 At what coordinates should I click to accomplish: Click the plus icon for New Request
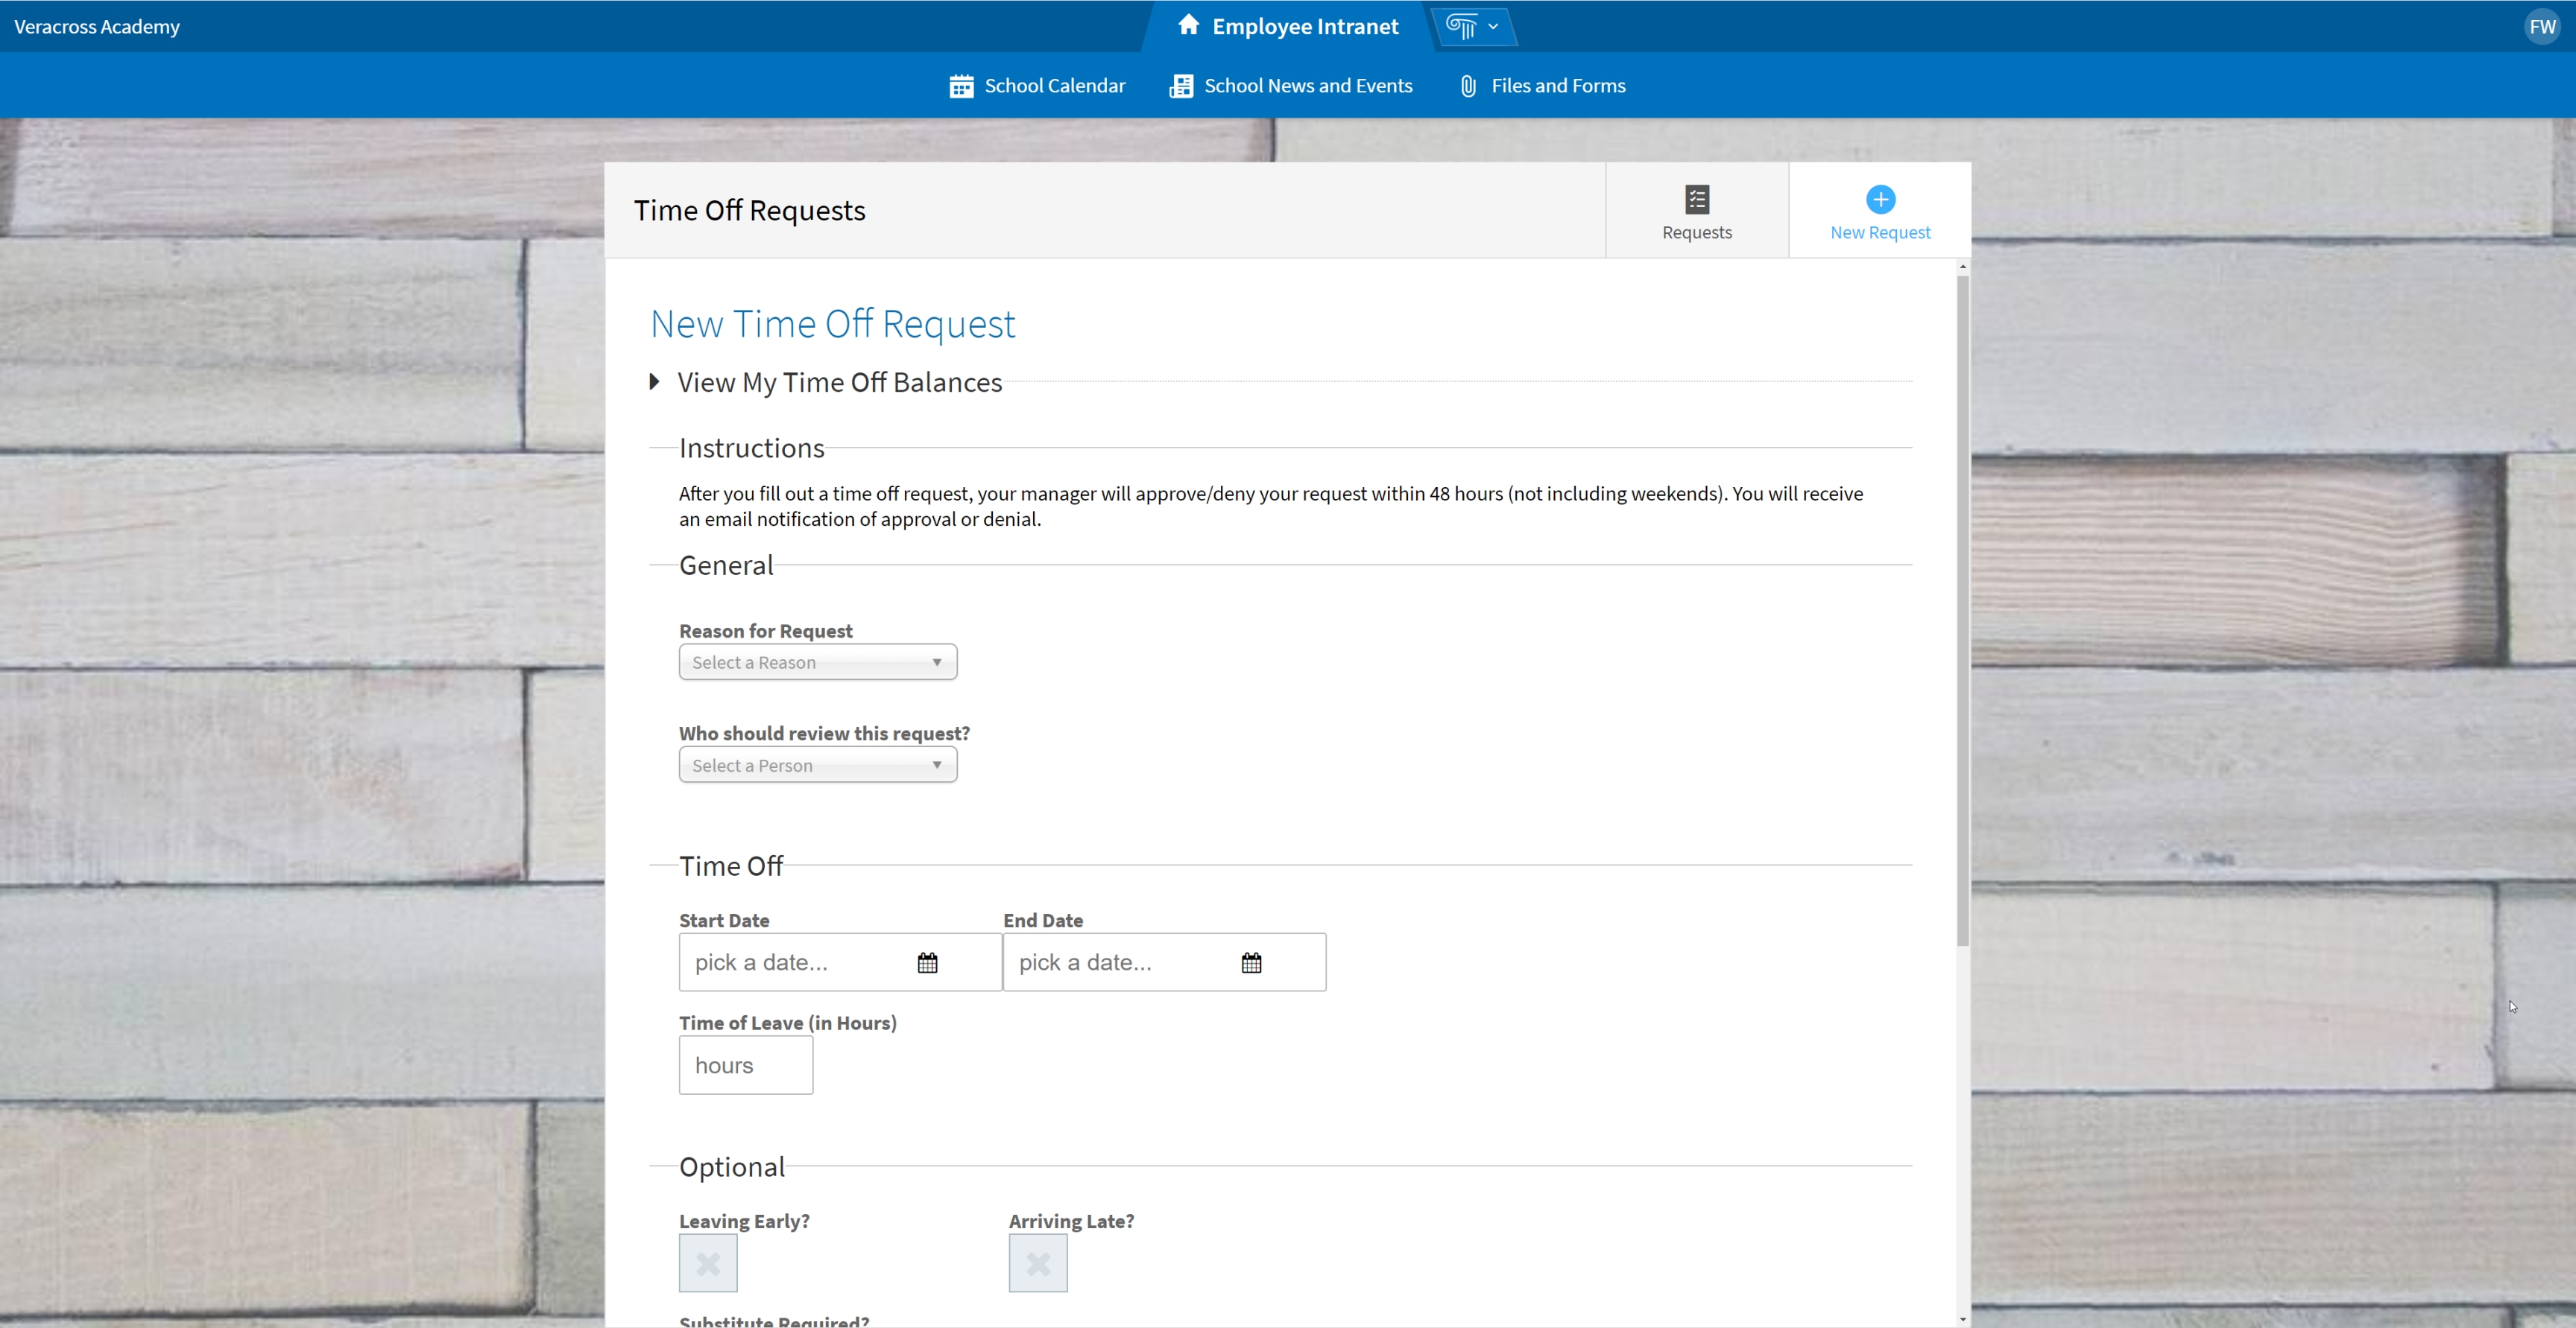pyautogui.click(x=1880, y=199)
